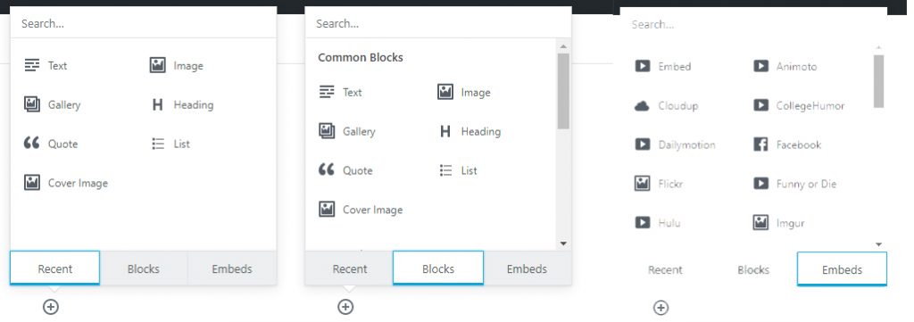Select the Dailymotion embed block

pyautogui.click(x=675, y=145)
